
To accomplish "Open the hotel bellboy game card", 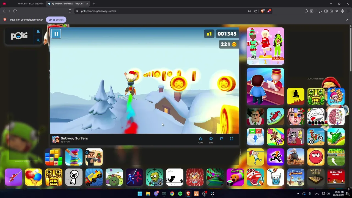I will pos(265,86).
